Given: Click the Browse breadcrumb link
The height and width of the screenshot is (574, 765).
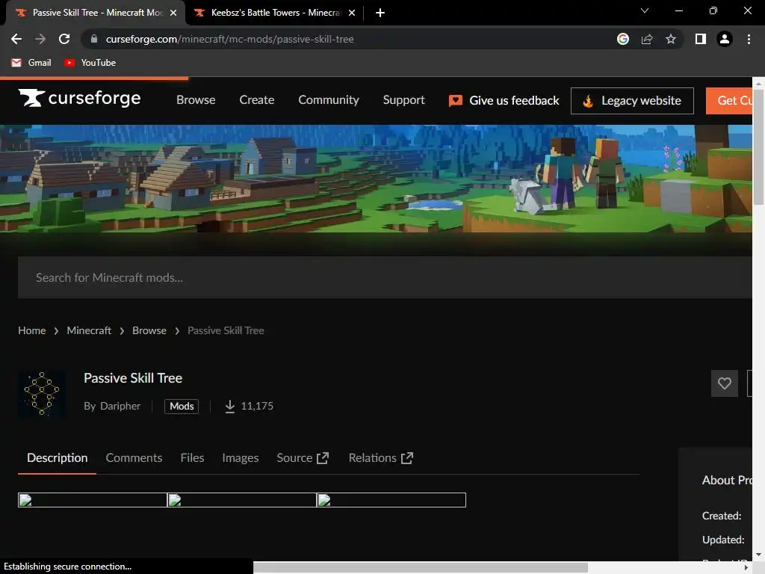Looking at the screenshot, I should pos(149,330).
